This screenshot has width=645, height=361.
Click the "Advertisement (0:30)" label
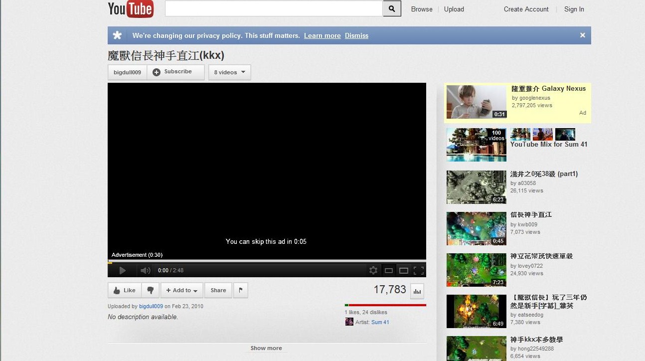tap(137, 255)
